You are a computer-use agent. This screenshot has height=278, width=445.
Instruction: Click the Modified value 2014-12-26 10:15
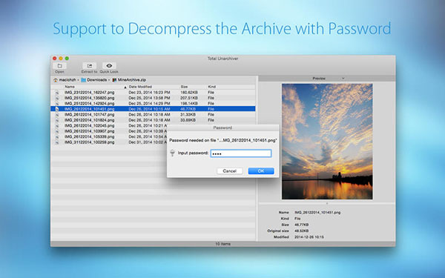pos(309,237)
